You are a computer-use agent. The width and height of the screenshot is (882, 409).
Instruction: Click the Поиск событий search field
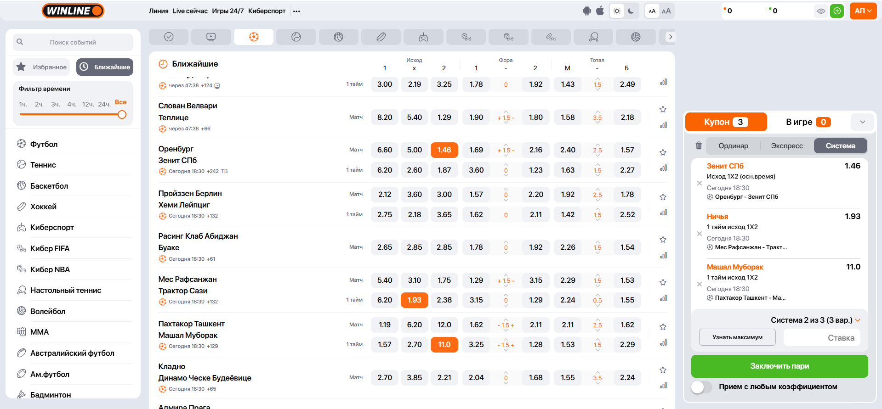click(73, 42)
